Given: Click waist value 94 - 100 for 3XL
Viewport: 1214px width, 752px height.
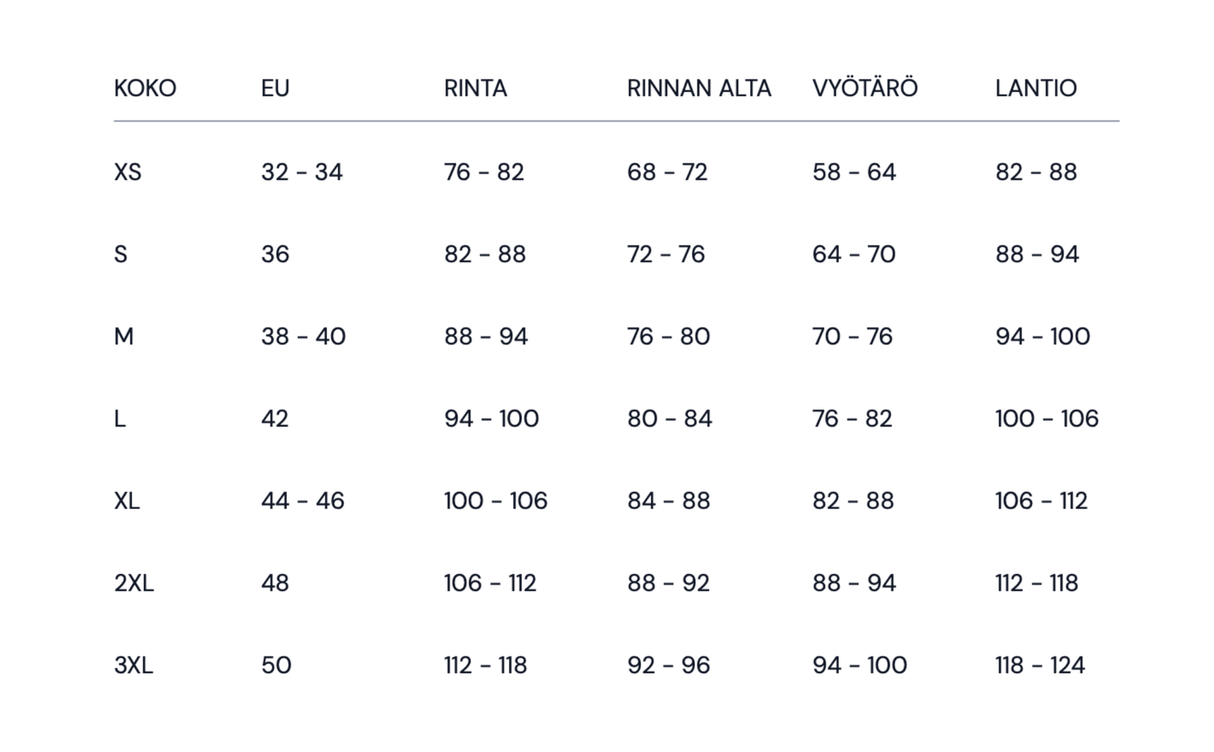Looking at the screenshot, I should click(x=860, y=665).
